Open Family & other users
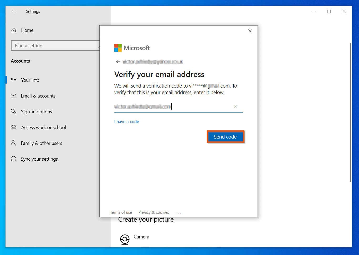359x255 pixels. click(42, 143)
